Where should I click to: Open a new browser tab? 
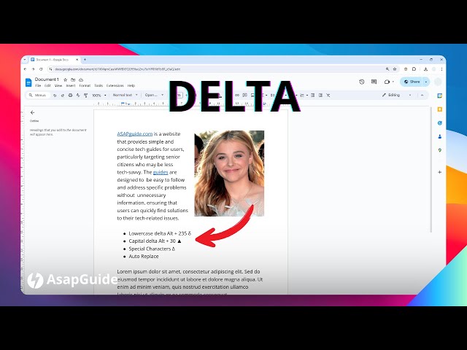85,60
